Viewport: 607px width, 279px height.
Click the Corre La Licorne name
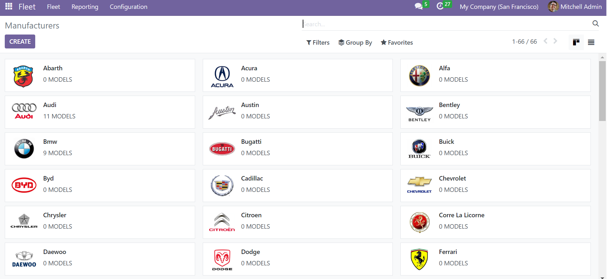pyautogui.click(x=461, y=215)
